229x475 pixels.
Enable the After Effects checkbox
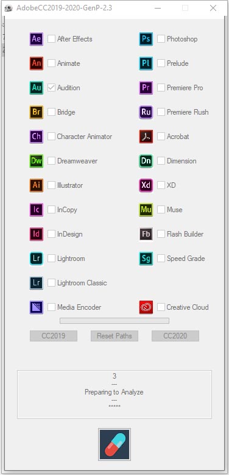pyautogui.click(x=51, y=39)
